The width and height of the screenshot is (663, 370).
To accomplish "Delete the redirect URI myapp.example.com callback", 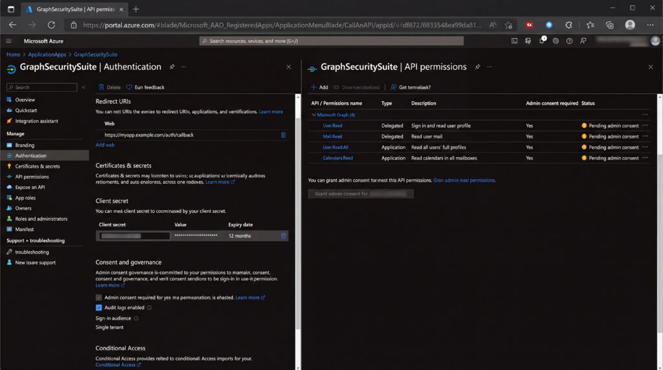I will pyautogui.click(x=284, y=135).
